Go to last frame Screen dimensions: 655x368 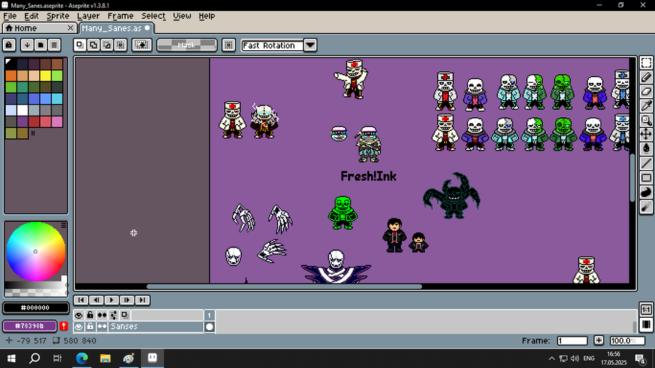click(143, 300)
